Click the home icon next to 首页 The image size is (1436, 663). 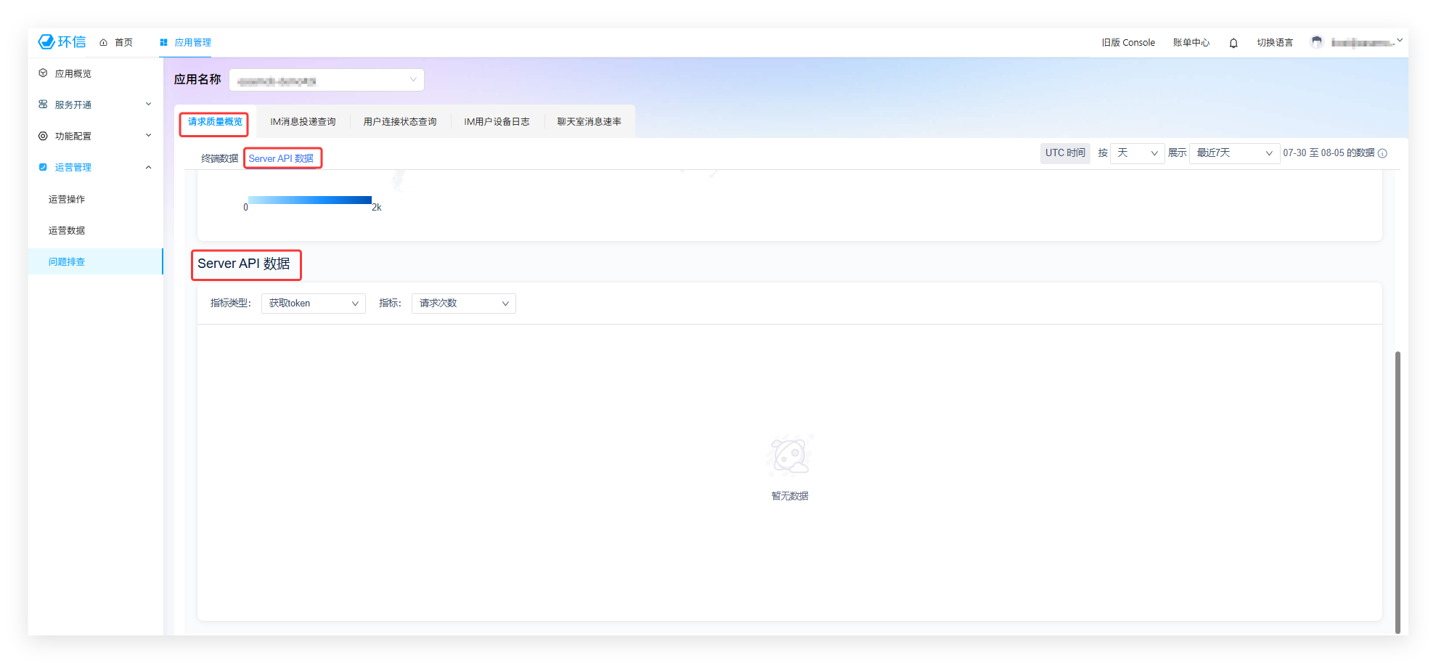coord(103,43)
